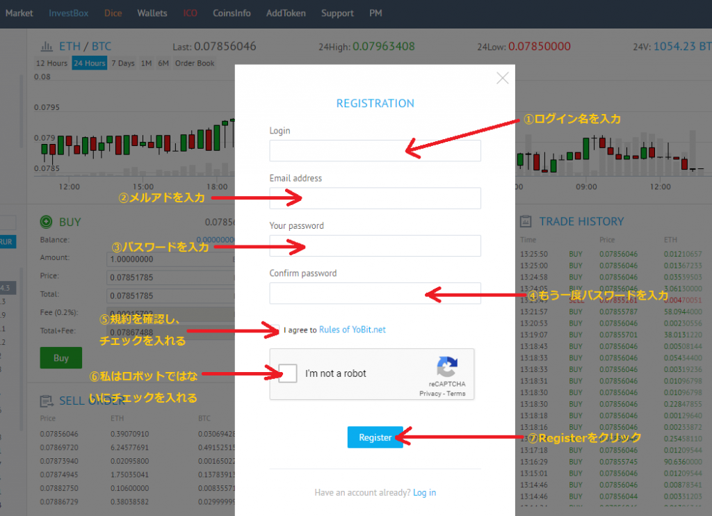
Task: Click the RUR market tab at left edge
Action: pyautogui.click(x=7, y=241)
